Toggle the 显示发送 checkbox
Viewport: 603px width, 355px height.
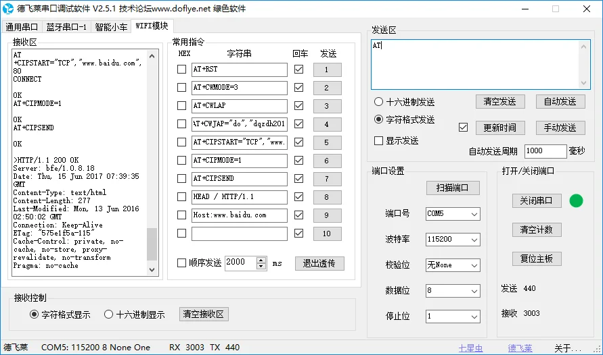coord(378,140)
